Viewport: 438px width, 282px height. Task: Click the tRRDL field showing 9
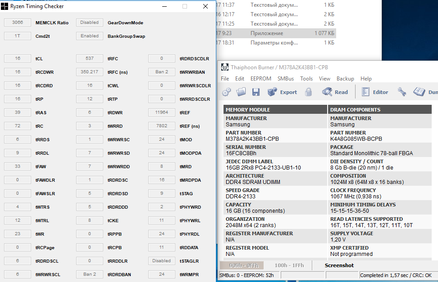18,153
